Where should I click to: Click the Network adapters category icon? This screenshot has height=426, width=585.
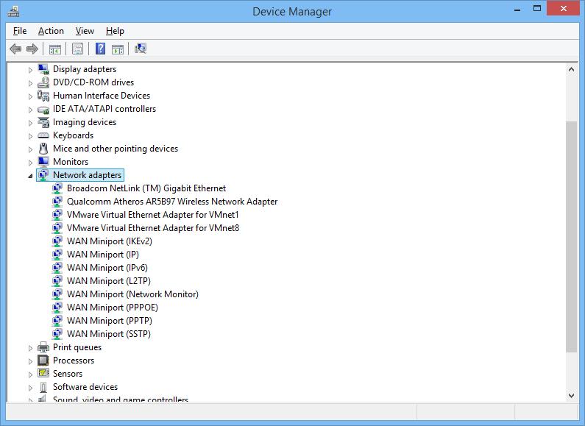(43, 175)
